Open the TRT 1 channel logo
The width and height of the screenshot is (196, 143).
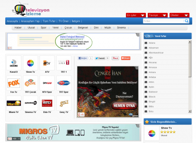(64, 63)
